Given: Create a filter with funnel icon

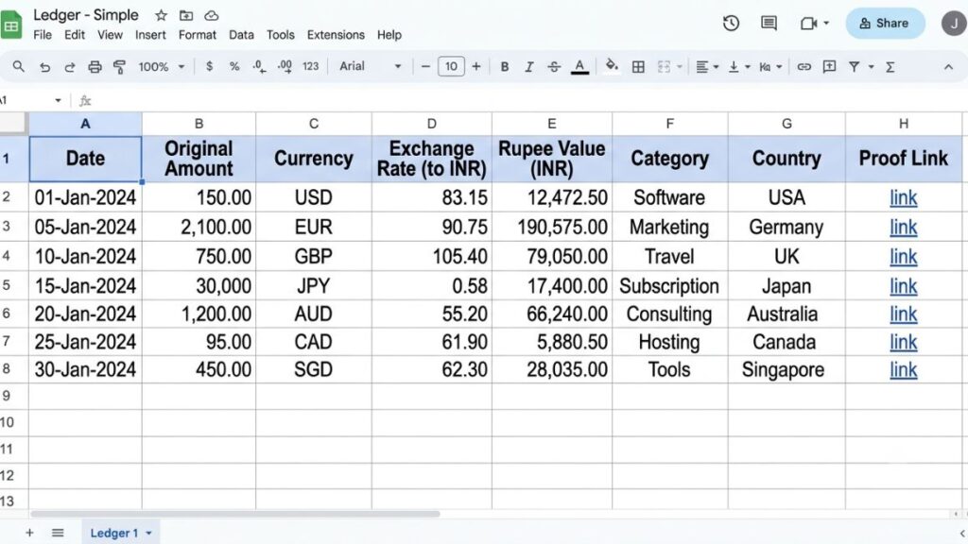Looking at the screenshot, I should point(855,67).
